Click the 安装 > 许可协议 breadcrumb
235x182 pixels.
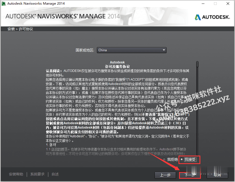(x=20, y=29)
